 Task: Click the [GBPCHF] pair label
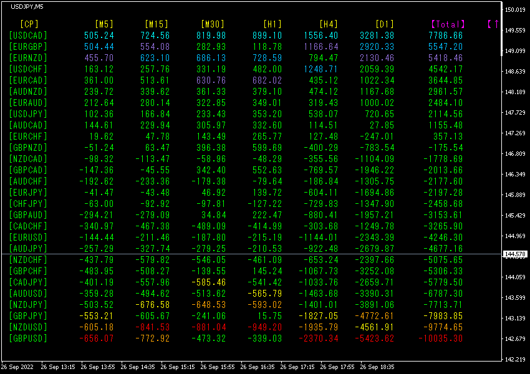29,271
